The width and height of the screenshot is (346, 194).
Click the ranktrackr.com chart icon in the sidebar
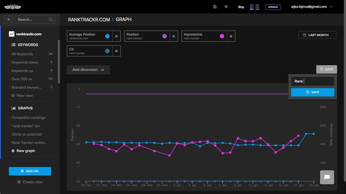coord(12,34)
